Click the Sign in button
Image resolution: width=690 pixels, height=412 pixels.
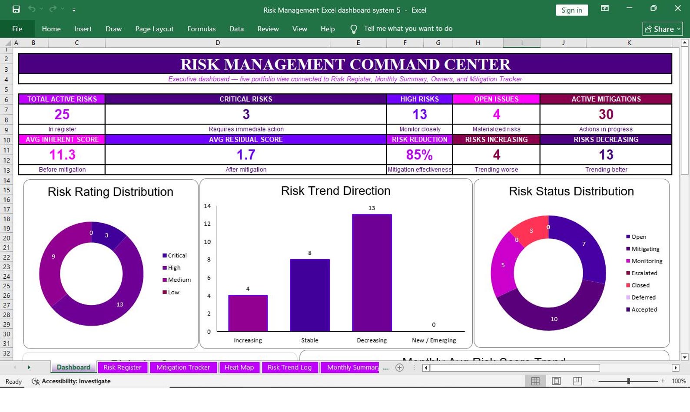[571, 10]
